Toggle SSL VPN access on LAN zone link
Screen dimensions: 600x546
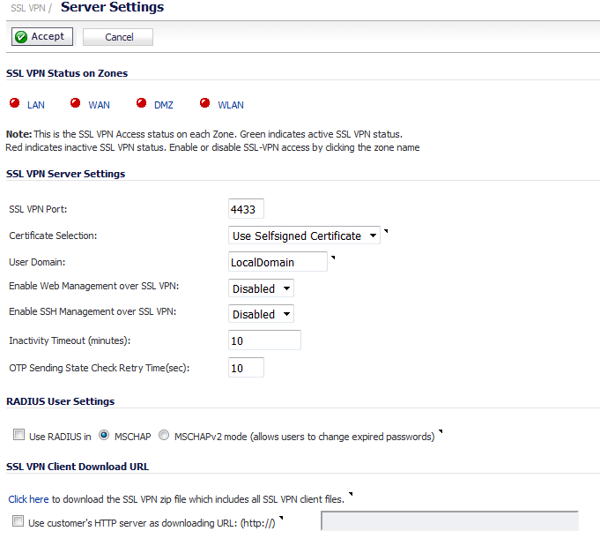click(36, 105)
